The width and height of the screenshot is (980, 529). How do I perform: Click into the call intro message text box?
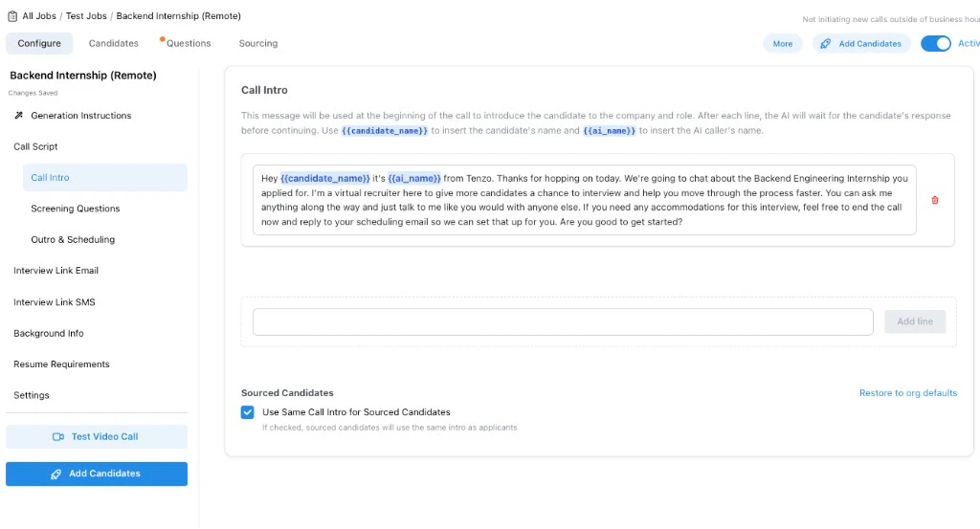tap(585, 200)
